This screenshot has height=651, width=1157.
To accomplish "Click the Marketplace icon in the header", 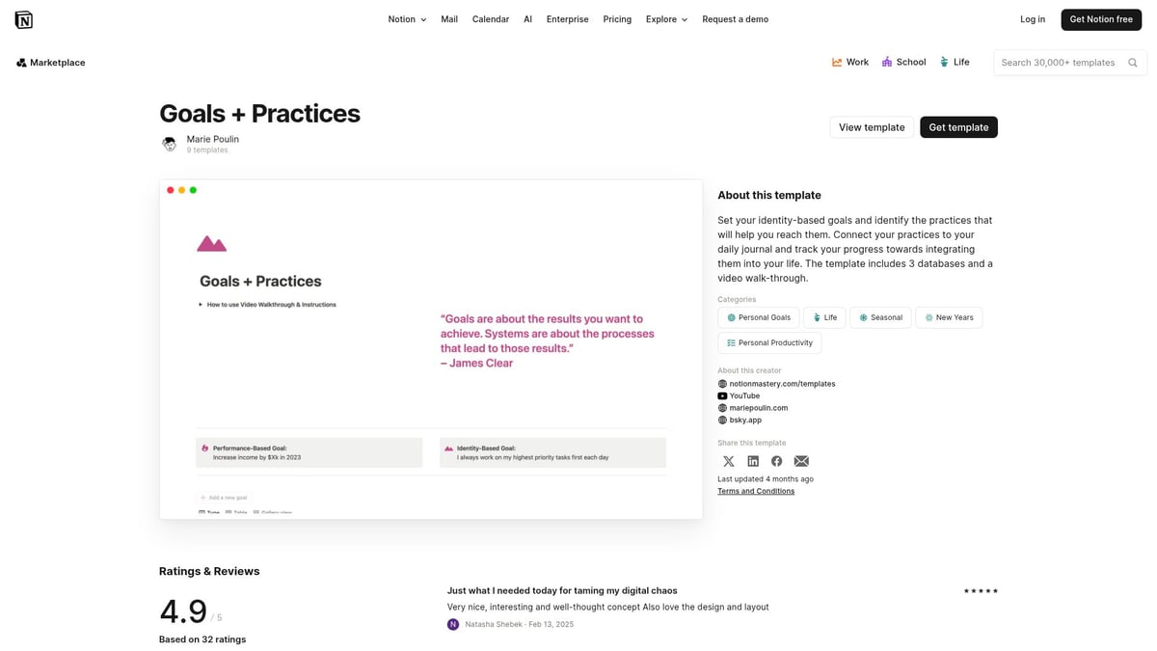I will pyautogui.click(x=20, y=62).
